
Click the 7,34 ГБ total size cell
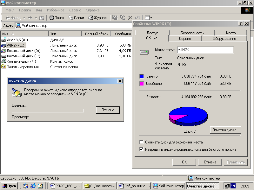102,51
